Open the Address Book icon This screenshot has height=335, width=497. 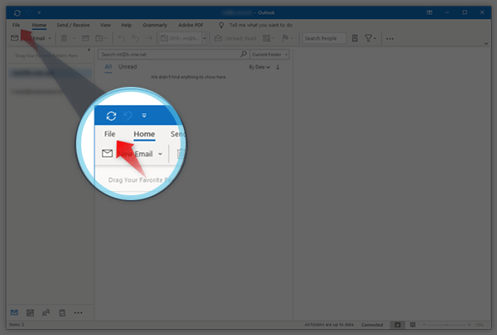pos(355,38)
